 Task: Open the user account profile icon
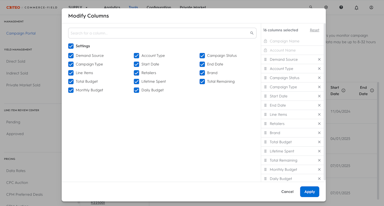(371, 7)
